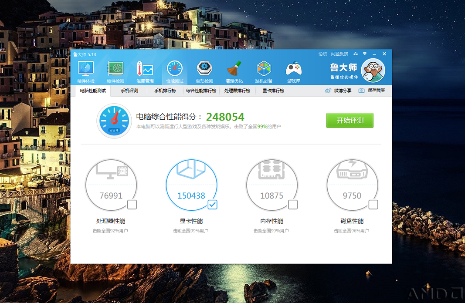Viewport: 465px width, 303px height.
Task: Click the green 开始评测 button
Action: [350, 121]
